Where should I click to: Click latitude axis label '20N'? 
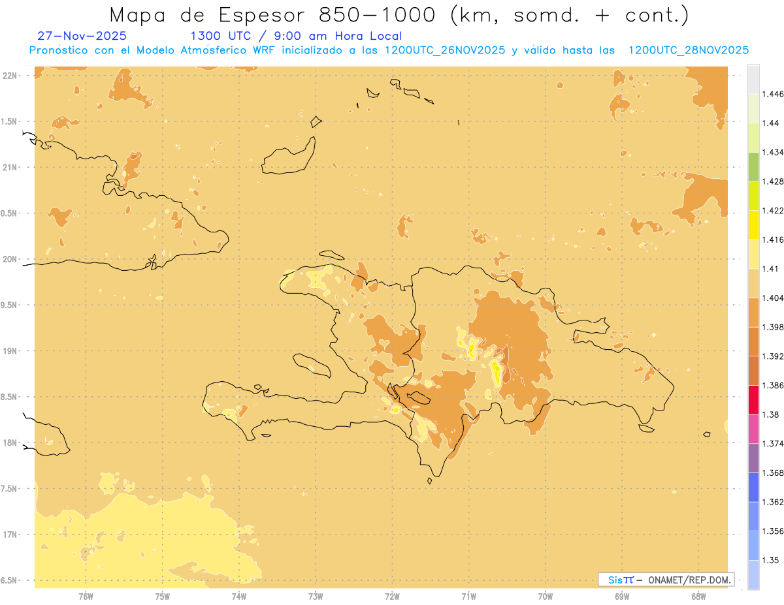click(x=9, y=259)
